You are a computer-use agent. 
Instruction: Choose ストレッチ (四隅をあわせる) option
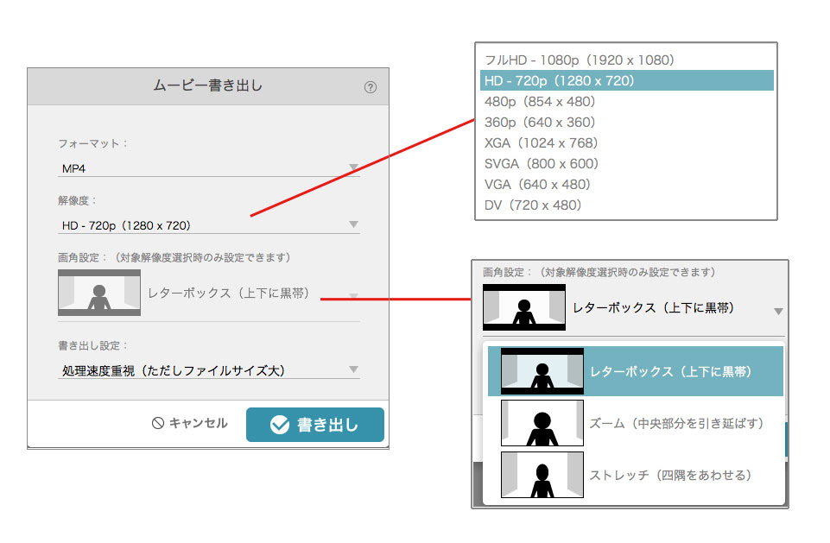(635, 475)
